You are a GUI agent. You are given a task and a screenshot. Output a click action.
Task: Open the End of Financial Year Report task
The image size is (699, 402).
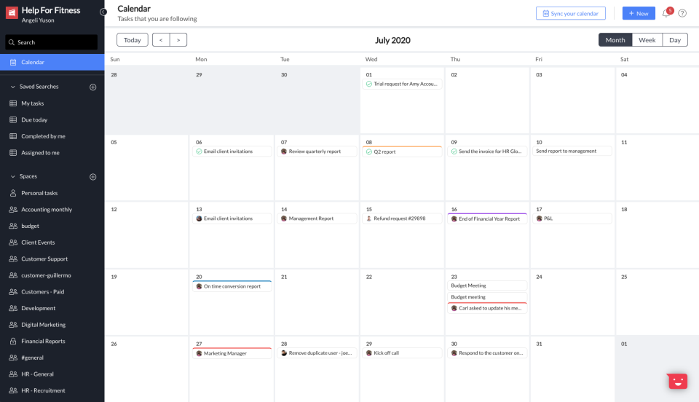(x=487, y=218)
